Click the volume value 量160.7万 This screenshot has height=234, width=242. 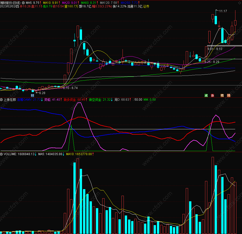pyautogui.click(x=71, y=7)
